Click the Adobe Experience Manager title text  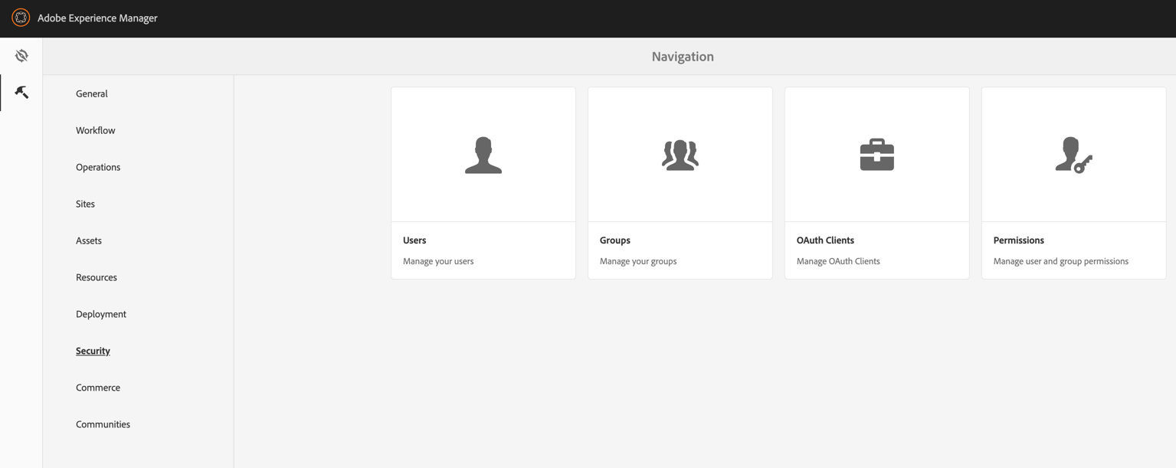click(97, 18)
